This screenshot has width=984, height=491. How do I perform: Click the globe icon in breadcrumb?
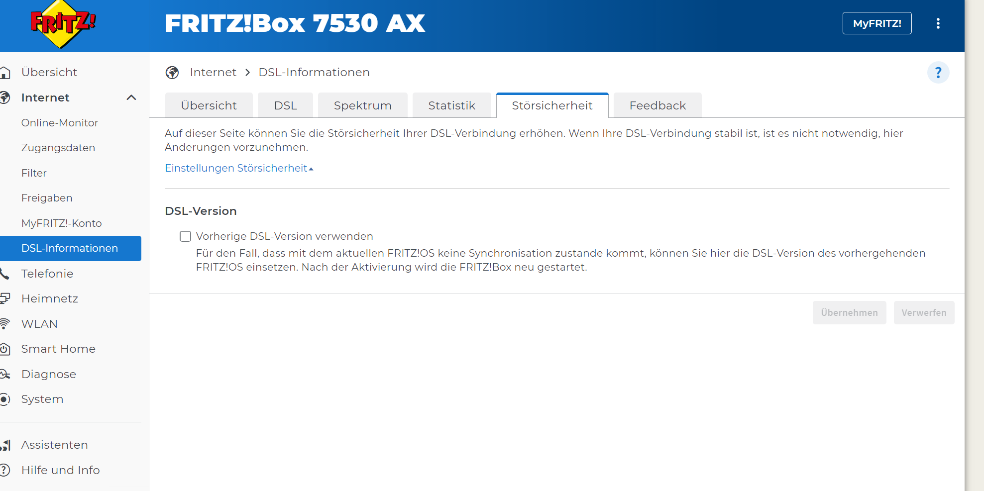coord(172,73)
